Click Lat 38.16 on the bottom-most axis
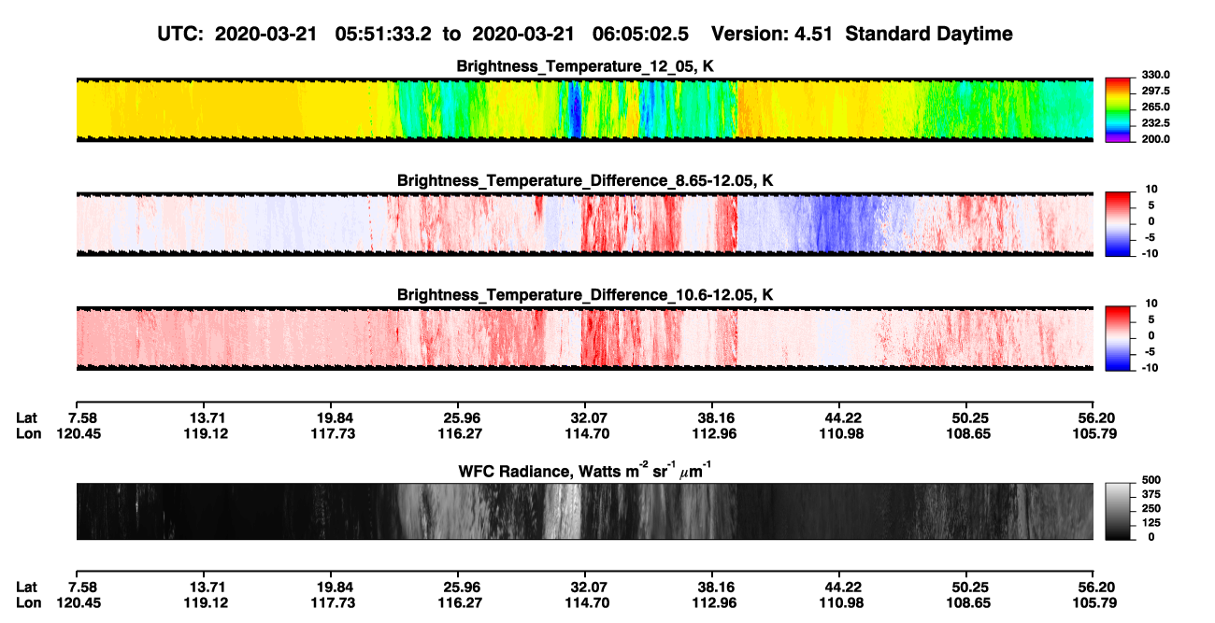 click(712, 587)
